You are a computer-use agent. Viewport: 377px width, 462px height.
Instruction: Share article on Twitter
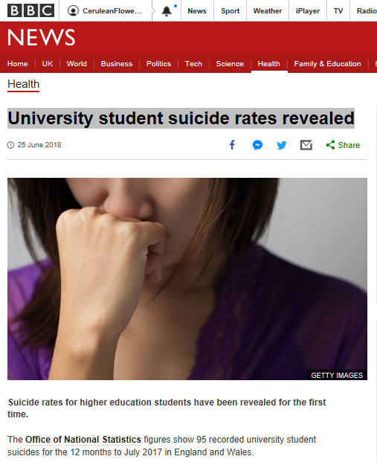[282, 145]
